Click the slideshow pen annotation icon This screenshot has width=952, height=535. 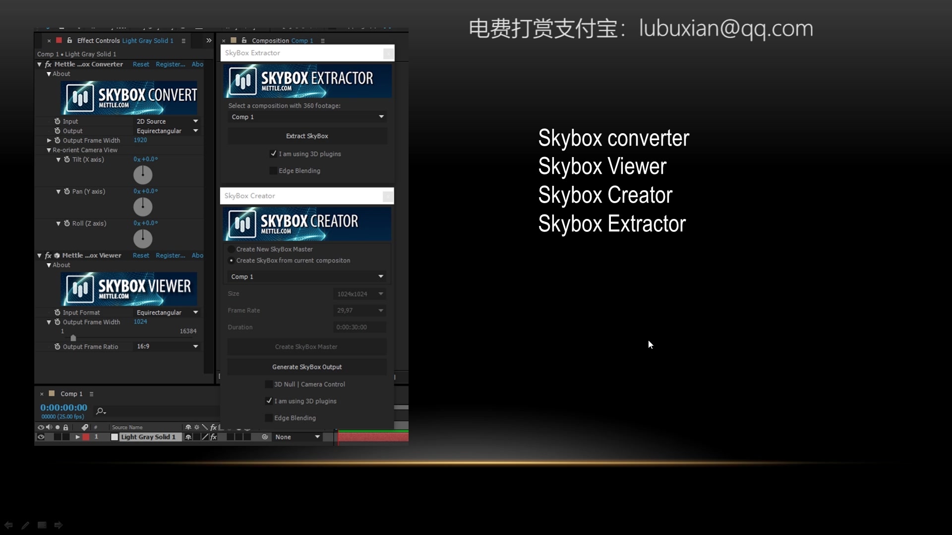click(25, 525)
